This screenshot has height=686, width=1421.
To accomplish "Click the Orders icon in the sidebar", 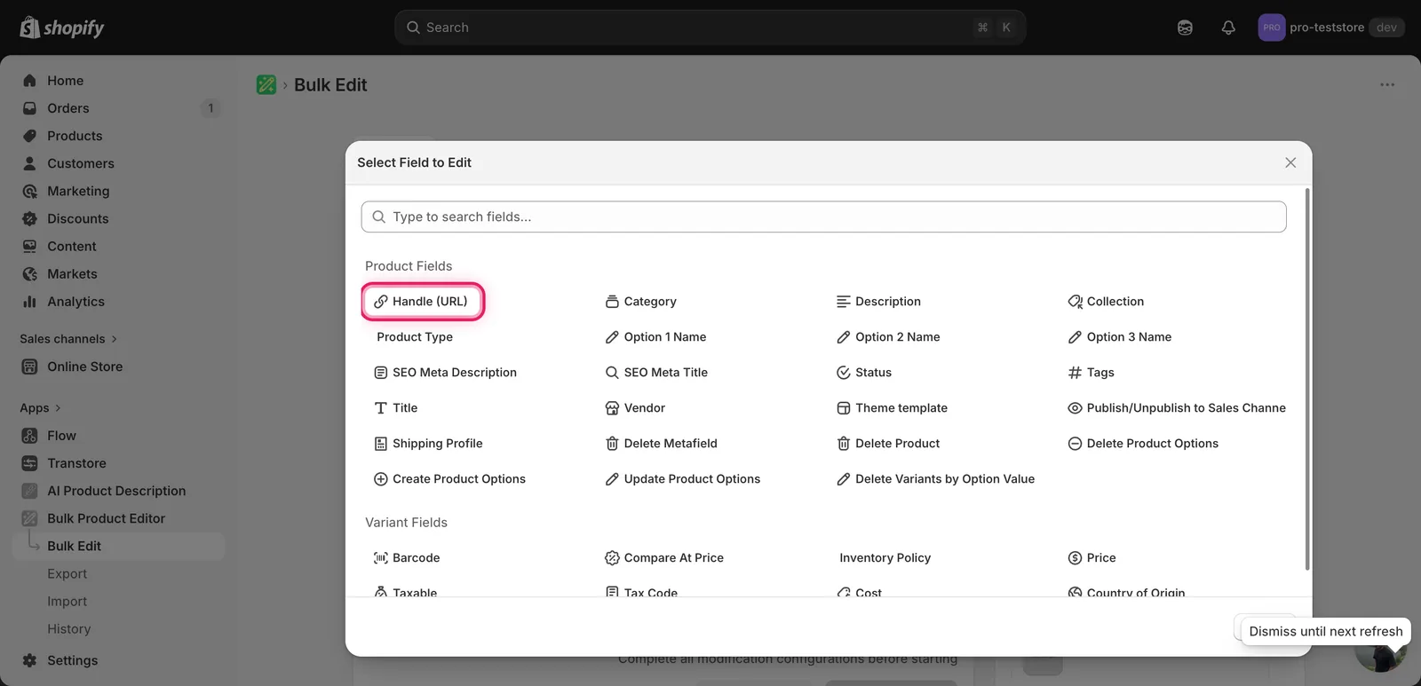I will click(x=29, y=108).
